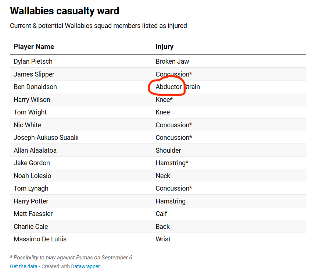The height and width of the screenshot is (280, 315).
Task: Click the 'Get the data' link
Action: point(24,266)
